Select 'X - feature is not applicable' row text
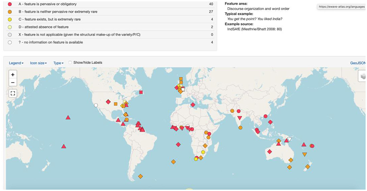Viewport: 367px width, 191px height. [80, 34]
